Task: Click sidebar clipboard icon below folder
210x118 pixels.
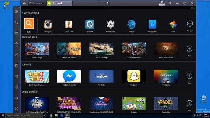Action: [x=17, y=76]
